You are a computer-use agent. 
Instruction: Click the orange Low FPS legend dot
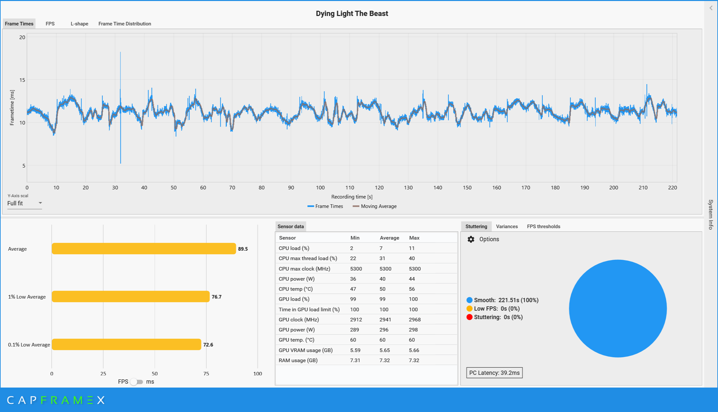coord(469,309)
